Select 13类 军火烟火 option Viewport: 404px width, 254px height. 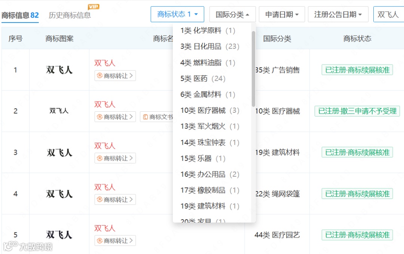point(210,127)
